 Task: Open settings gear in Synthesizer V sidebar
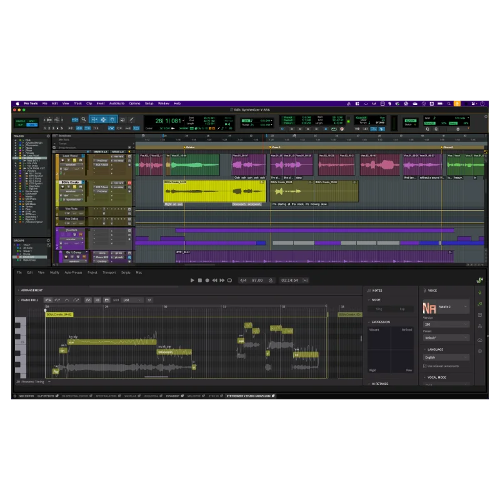pyautogui.click(x=479, y=351)
